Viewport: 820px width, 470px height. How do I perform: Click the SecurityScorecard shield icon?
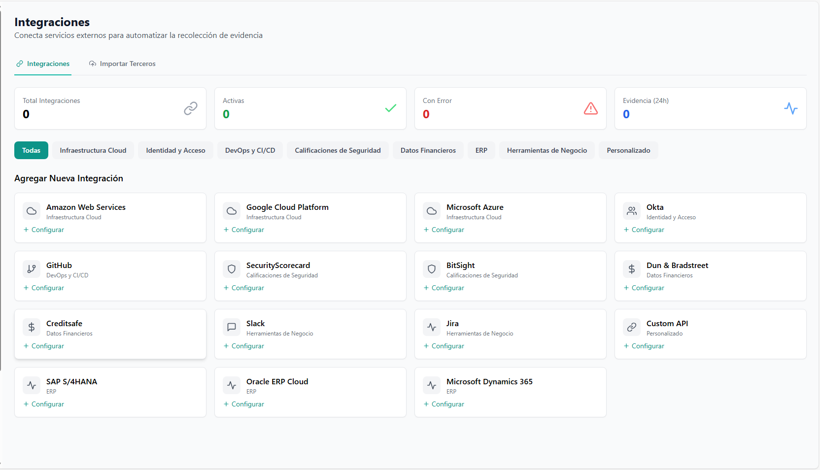pos(231,269)
